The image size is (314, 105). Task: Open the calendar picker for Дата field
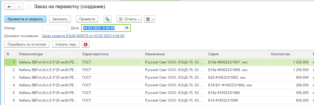tap(127, 28)
